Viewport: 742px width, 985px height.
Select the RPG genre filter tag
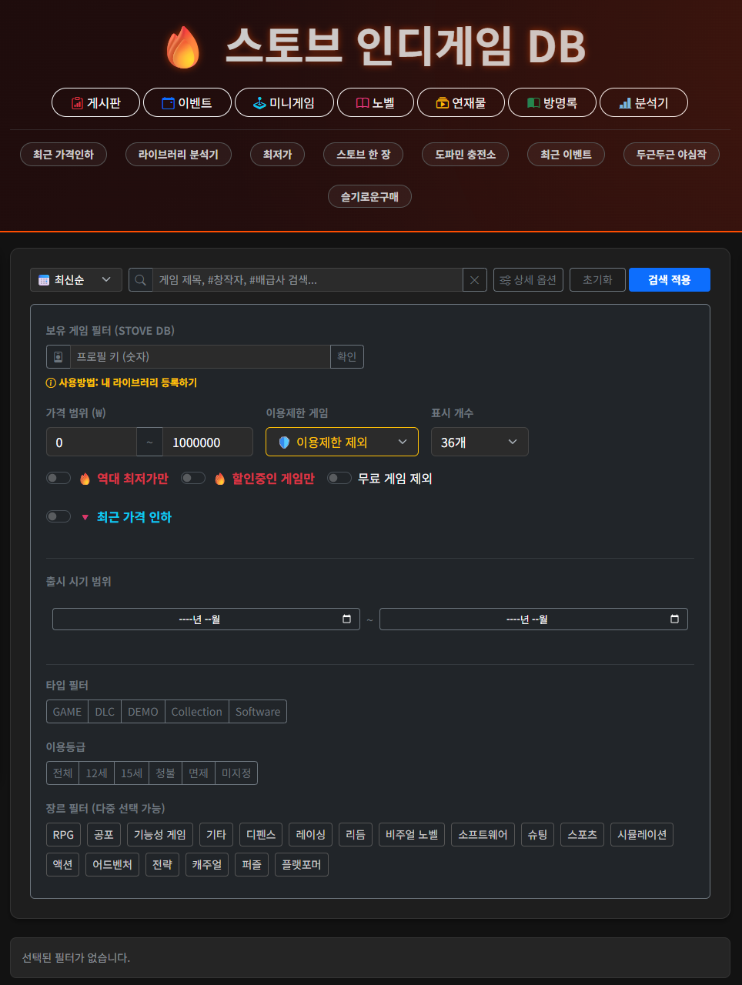click(x=63, y=835)
